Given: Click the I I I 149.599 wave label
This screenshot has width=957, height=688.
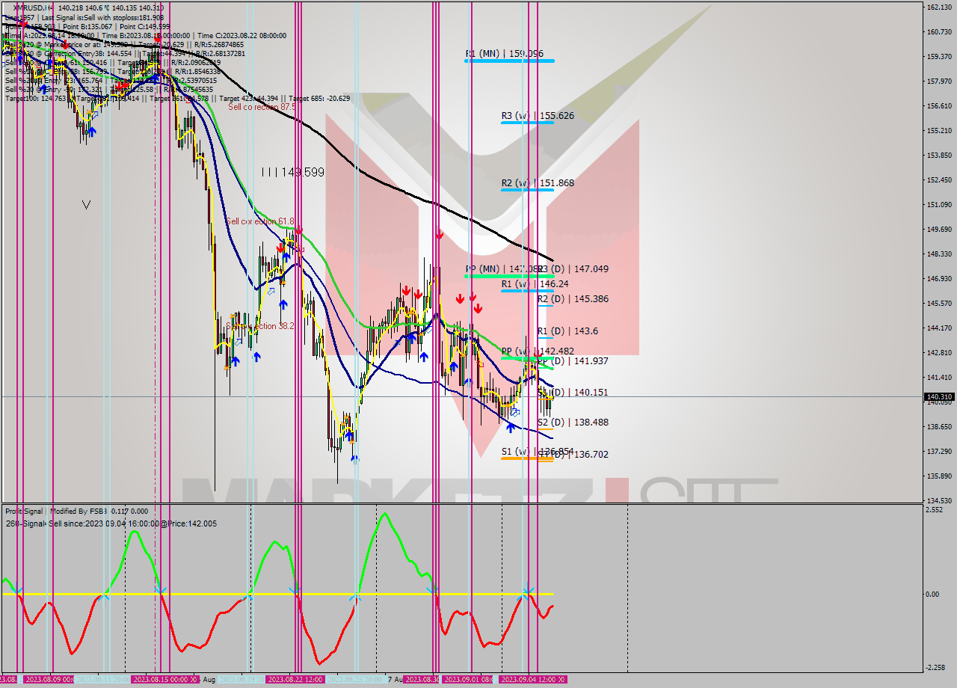Looking at the screenshot, I should (x=293, y=173).
